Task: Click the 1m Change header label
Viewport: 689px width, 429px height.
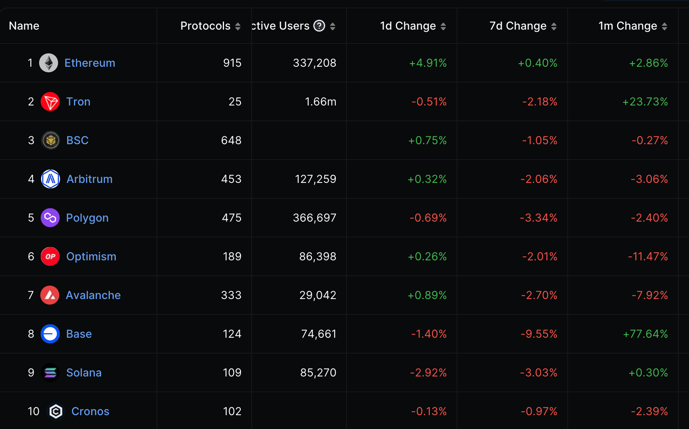Action: 628,26
